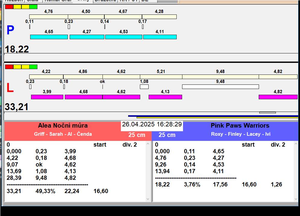Select the red L lane letter
Screen dimensions: 300x216
tap(10, 88)
